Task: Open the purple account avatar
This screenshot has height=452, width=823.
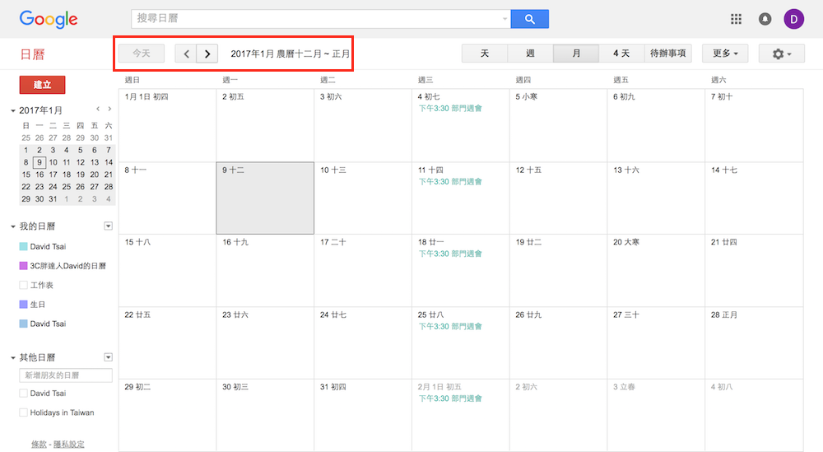Action: (793, 19)
